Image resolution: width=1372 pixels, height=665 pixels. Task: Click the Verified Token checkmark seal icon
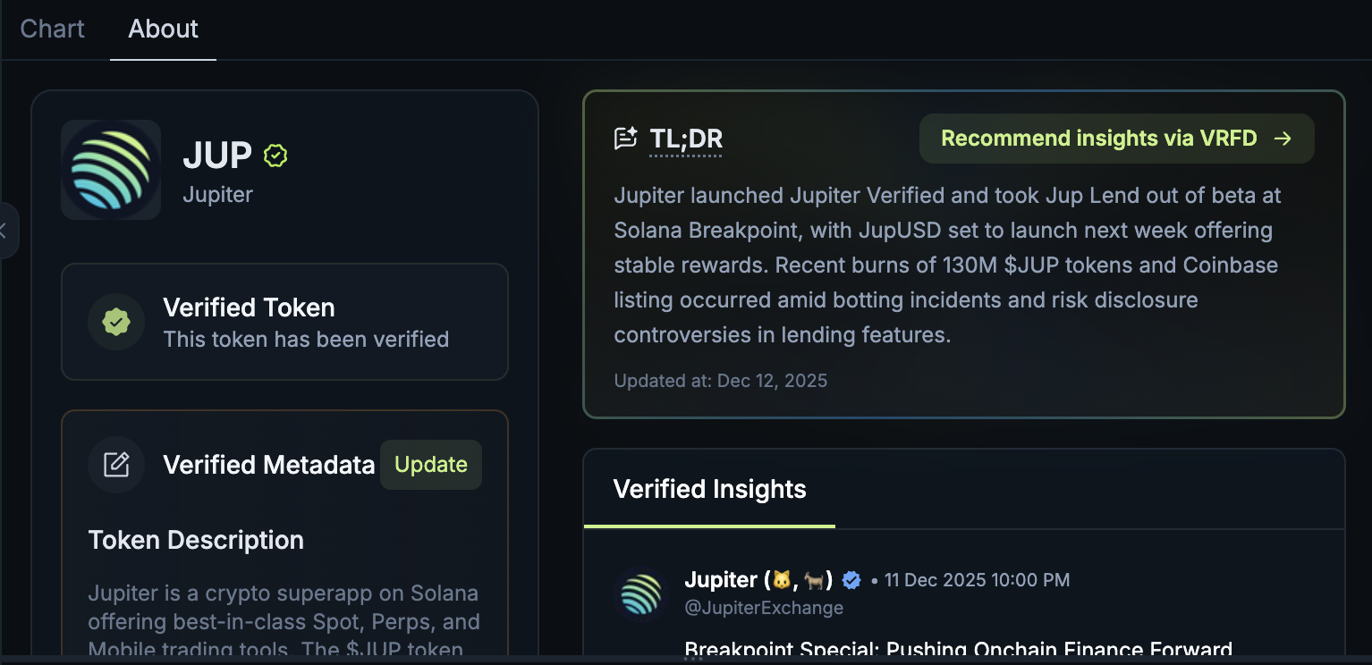(116, 322)
